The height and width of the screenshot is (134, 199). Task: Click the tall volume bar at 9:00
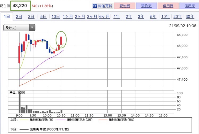(20, 102)
